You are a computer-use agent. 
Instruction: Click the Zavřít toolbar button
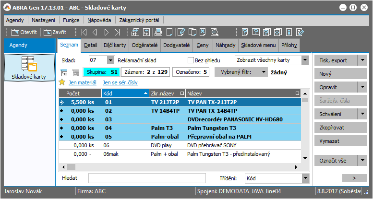[54, 33]
